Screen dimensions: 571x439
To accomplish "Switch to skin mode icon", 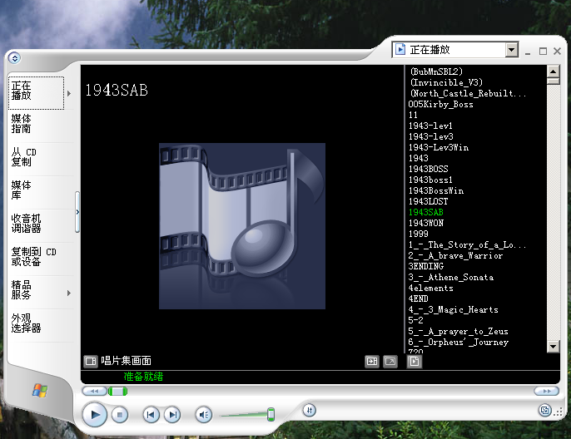I will (544, 410).
